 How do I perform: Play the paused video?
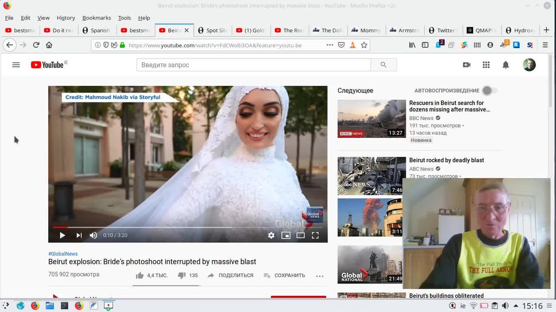point(62,235)
